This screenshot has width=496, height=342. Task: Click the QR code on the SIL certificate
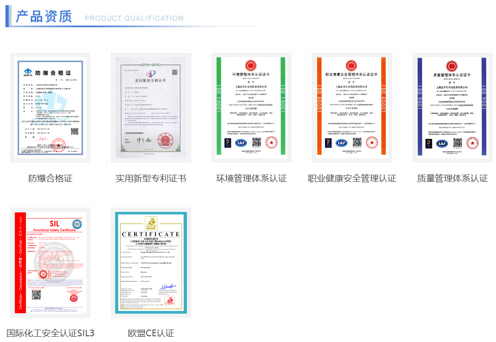click(x=36, y=295)
